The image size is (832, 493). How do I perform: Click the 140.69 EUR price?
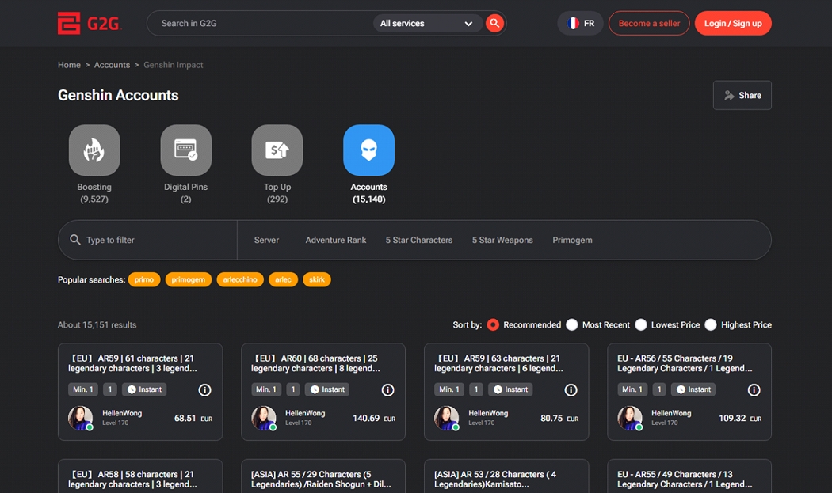coord(374,419)
